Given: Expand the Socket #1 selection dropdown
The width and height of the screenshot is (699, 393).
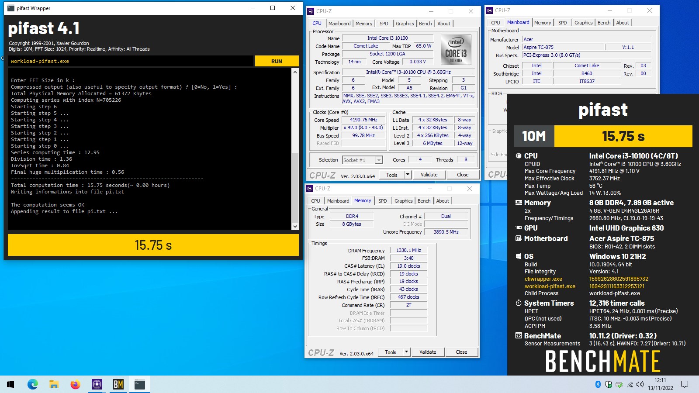Looking at the screenshot, I should [x=379, y=160].
